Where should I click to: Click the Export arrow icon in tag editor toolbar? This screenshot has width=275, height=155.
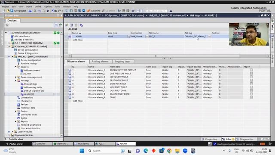tap(72, 25)
